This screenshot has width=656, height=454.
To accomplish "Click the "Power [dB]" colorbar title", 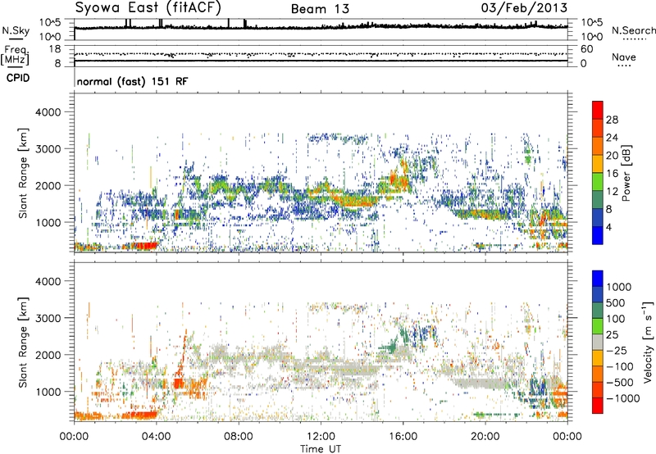I will coord(626,173).
